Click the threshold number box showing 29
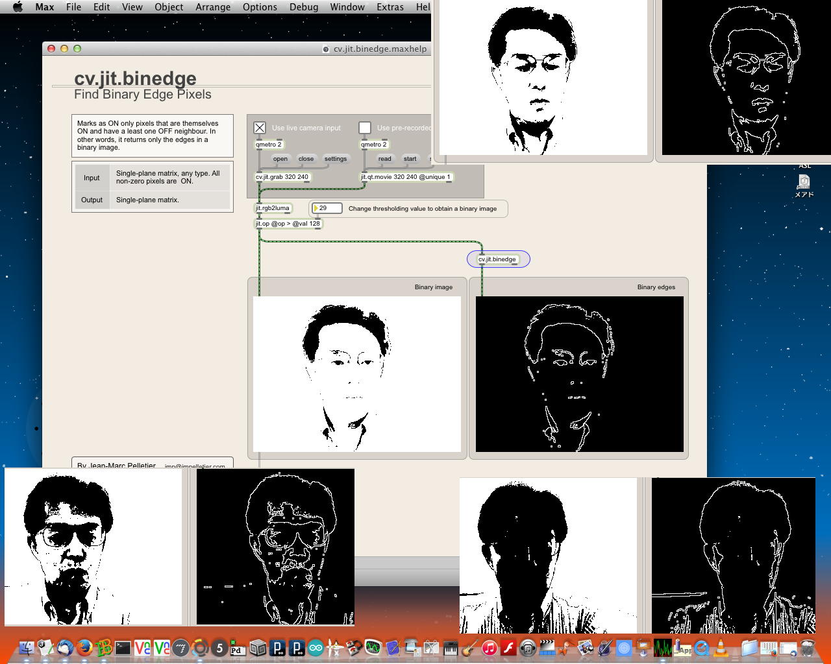 coord(327,208)
